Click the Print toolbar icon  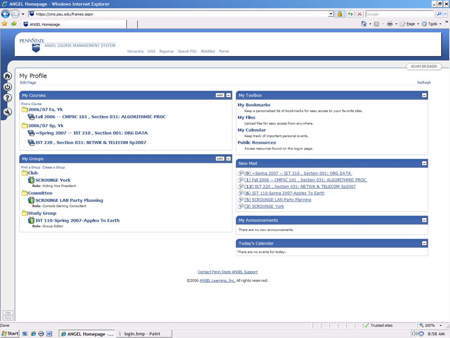coord(390,24)
